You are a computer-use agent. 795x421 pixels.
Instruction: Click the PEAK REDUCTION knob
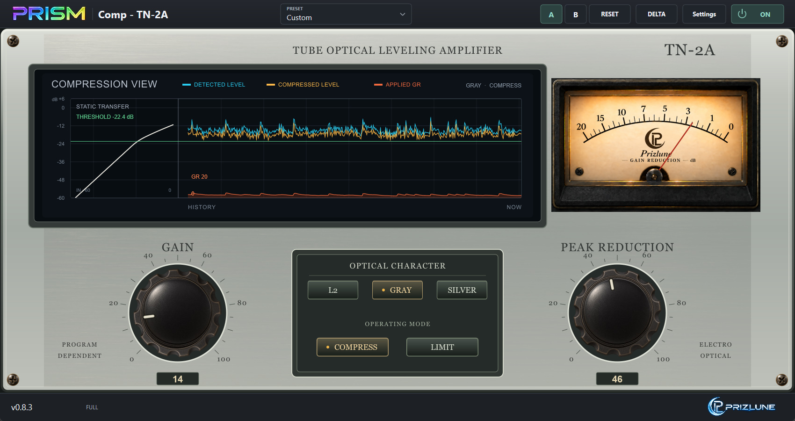pyautogui.click(x=617, y=312)
